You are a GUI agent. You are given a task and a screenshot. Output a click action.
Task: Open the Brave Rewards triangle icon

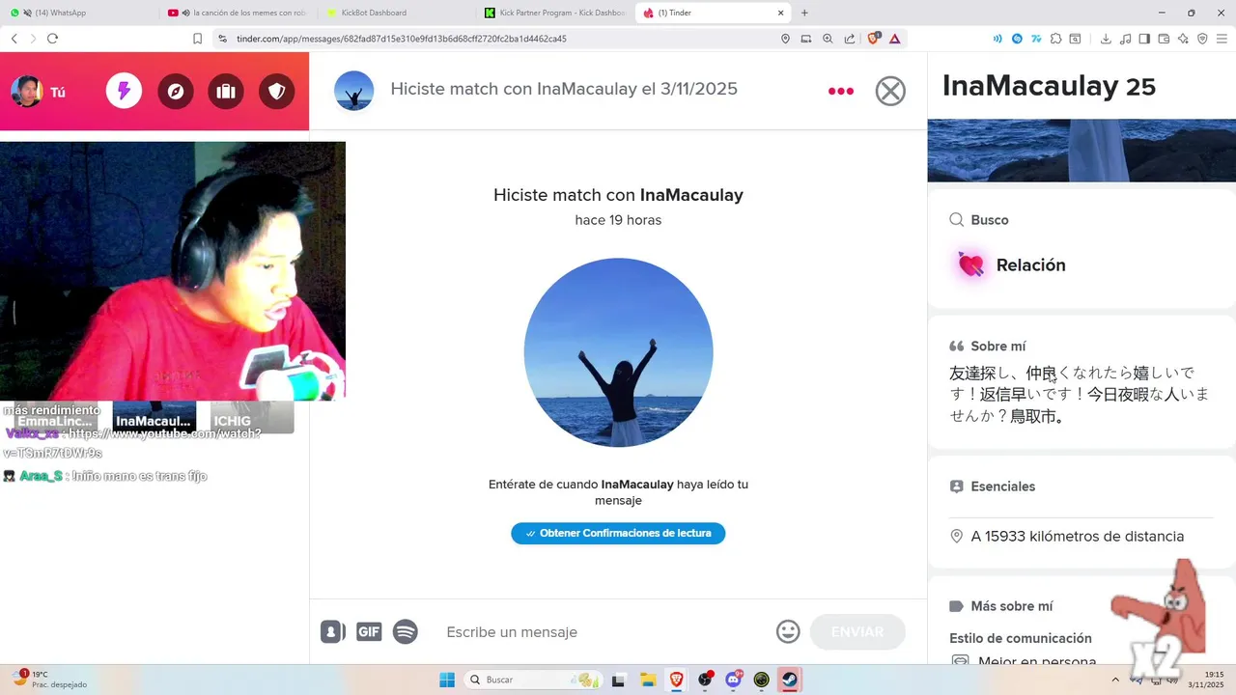[x=895, y=39]
